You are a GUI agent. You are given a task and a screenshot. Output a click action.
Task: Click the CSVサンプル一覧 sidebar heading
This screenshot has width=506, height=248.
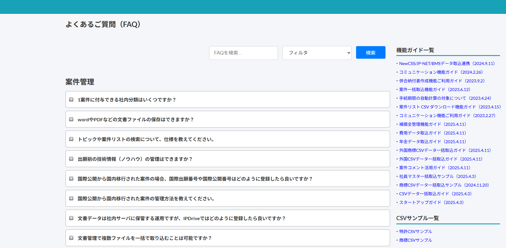(x=418, y=218)
